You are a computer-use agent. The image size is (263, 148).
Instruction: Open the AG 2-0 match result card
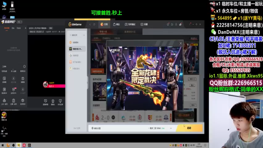105,117
